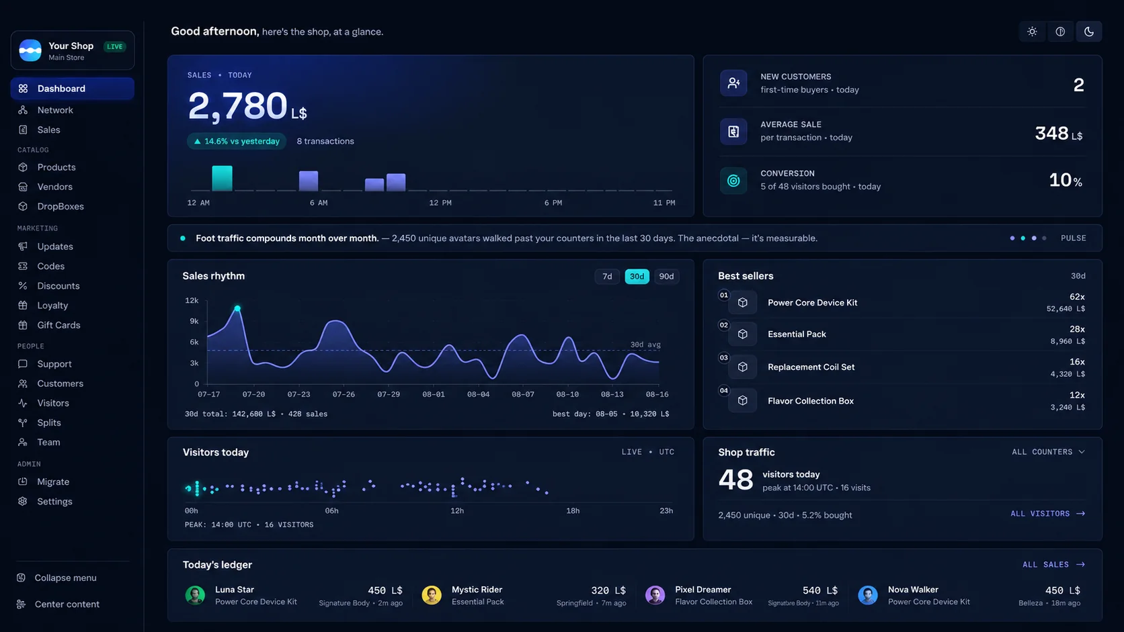Click the Pixel Dreamer ledger avatar
This screenshot has width=1124, height=632.
655,595
